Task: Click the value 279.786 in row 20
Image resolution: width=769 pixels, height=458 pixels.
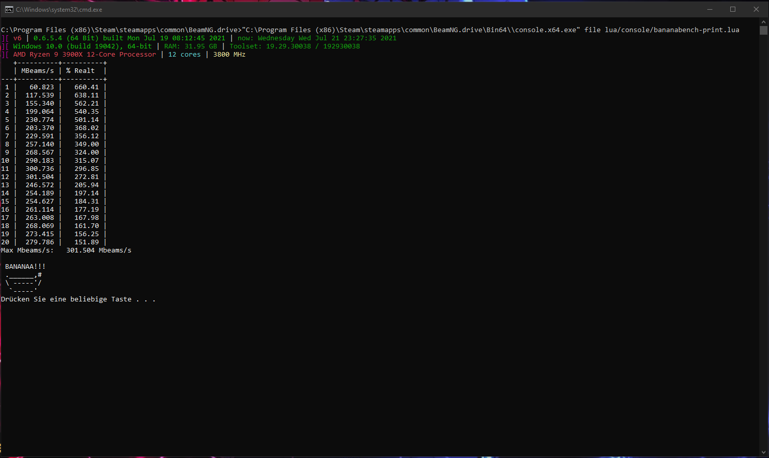Action: [x=40, y=242]
